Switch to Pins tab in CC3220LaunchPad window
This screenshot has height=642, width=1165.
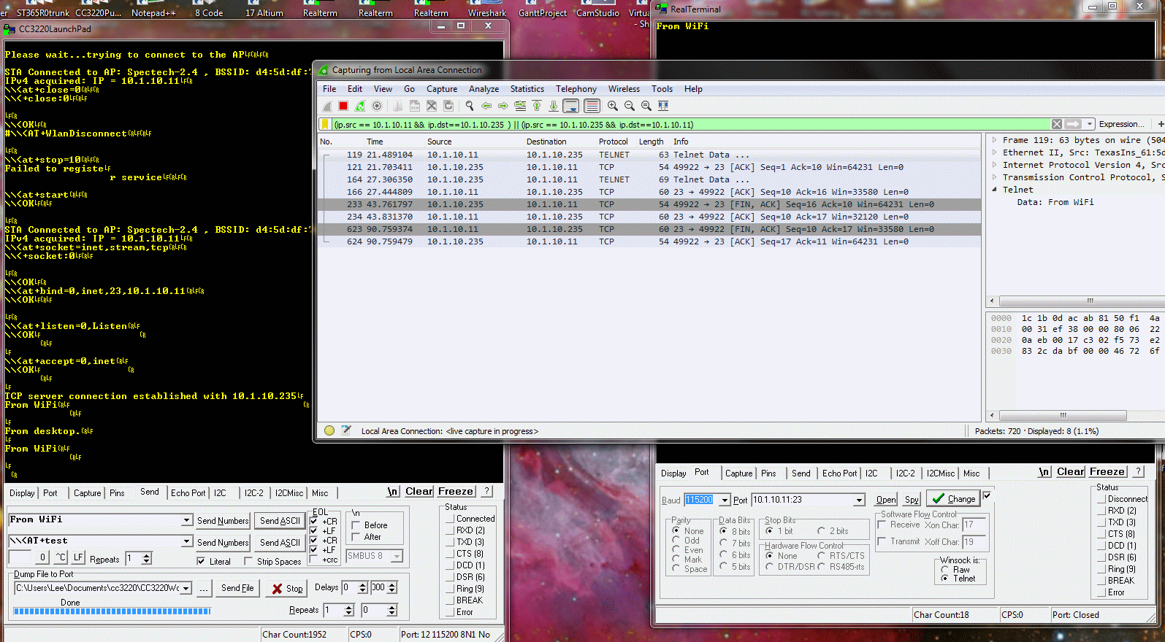117,493
